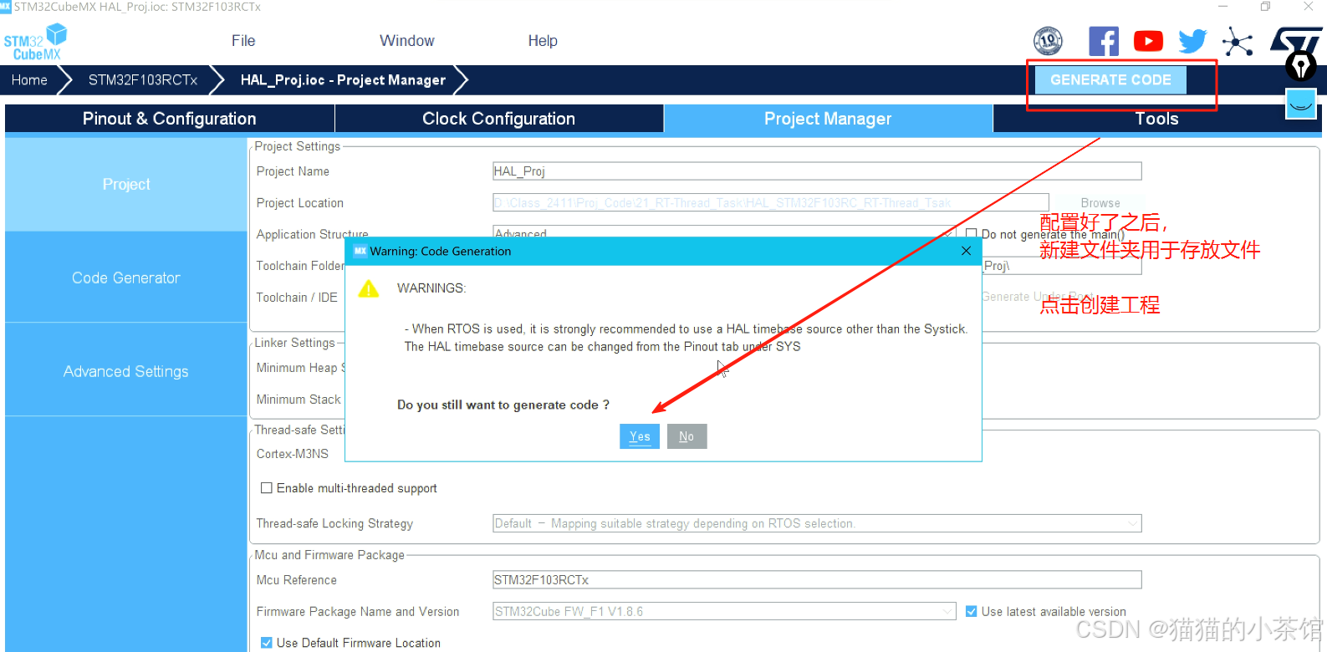
Task: Click the Project Name input field
Action: 818,171
